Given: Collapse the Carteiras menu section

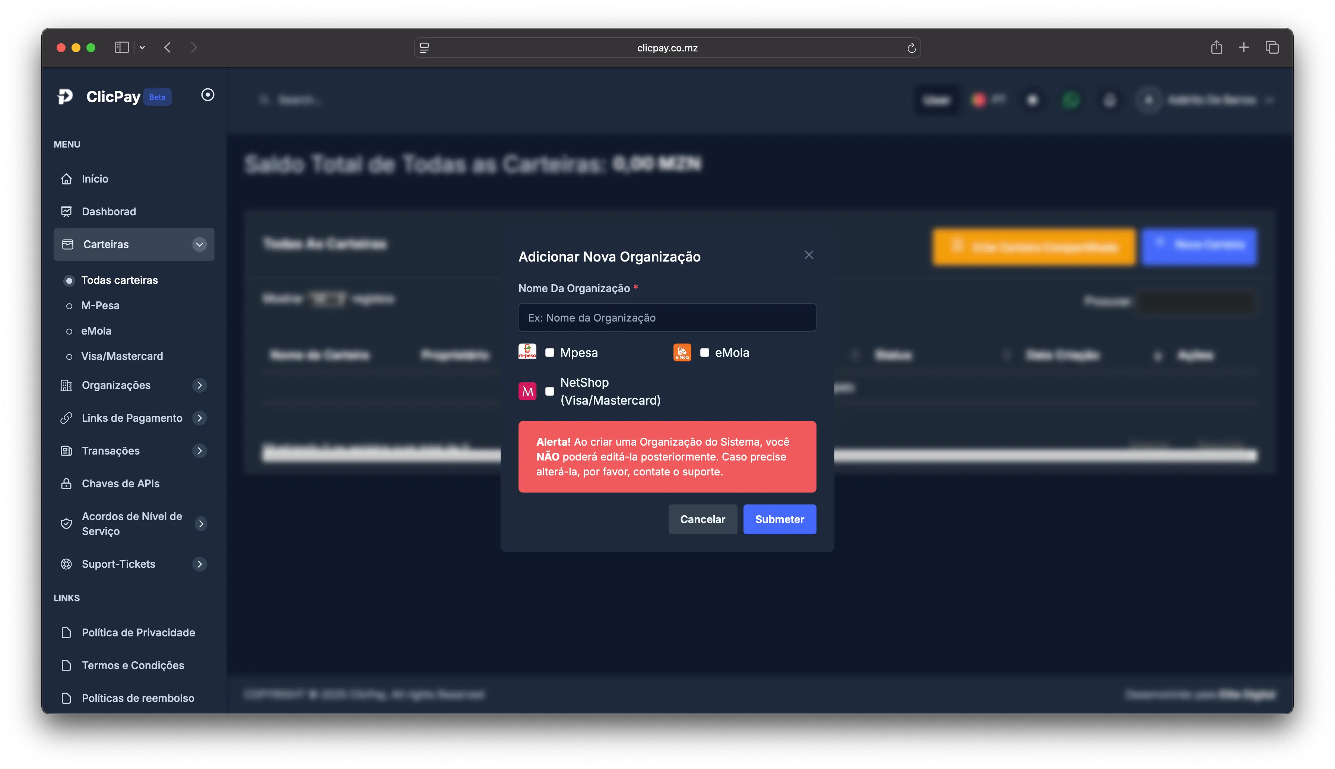Looking at the screenshot, I should click(199, 244).
